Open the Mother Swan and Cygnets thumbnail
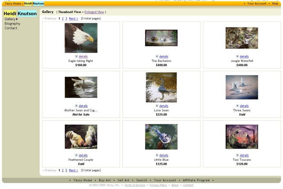The height and width of the screenshot is (189, 283). point(81,87)
